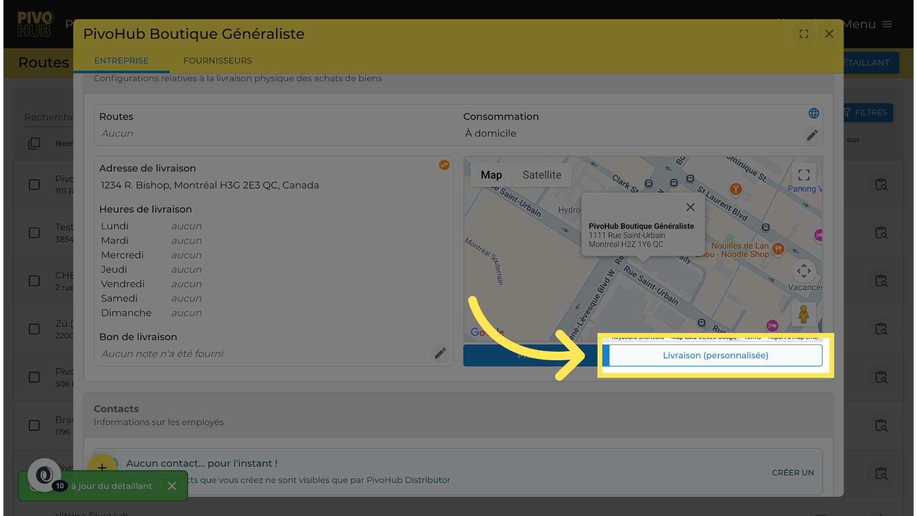The width and height of the screenshot is (917, 516).
Task: Expand the dialog to fullscreen
Action: pyautogui.click(x=804, y=34)
